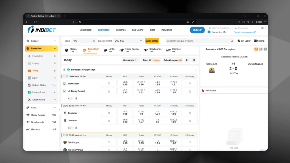Enable the Live games checkbox
The image size is (290, 163).
[136, 60]
